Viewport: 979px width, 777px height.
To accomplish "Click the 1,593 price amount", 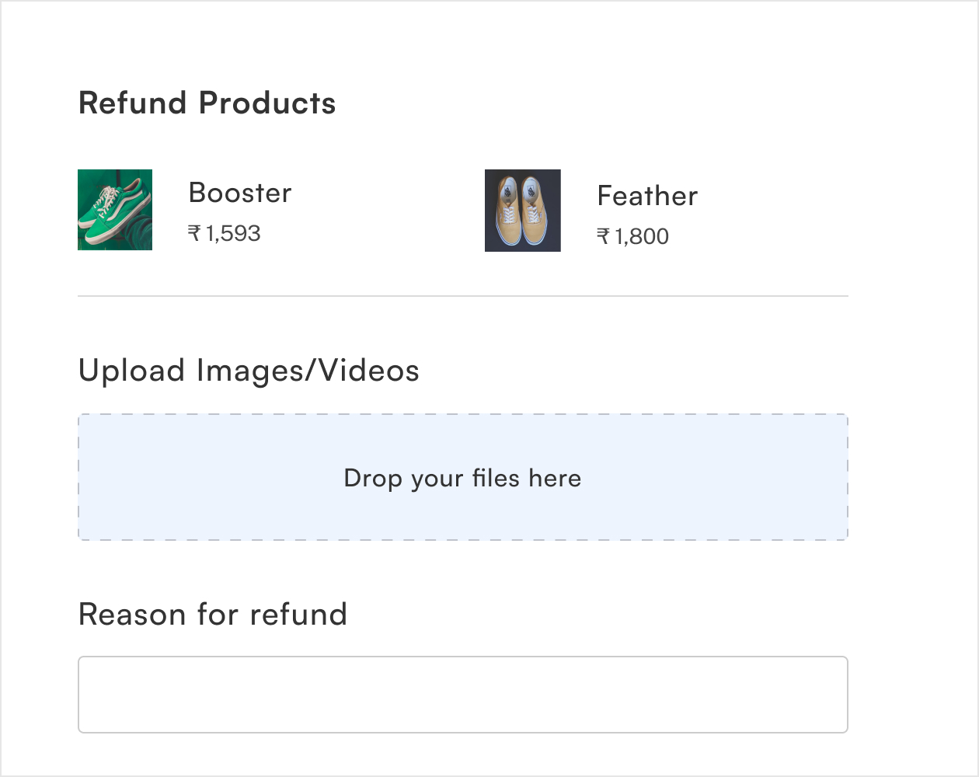I will (233, 233).
